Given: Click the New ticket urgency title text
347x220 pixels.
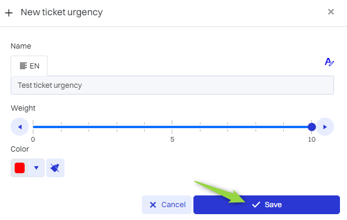Looking at the screenshot, I should tap(62, 13).
